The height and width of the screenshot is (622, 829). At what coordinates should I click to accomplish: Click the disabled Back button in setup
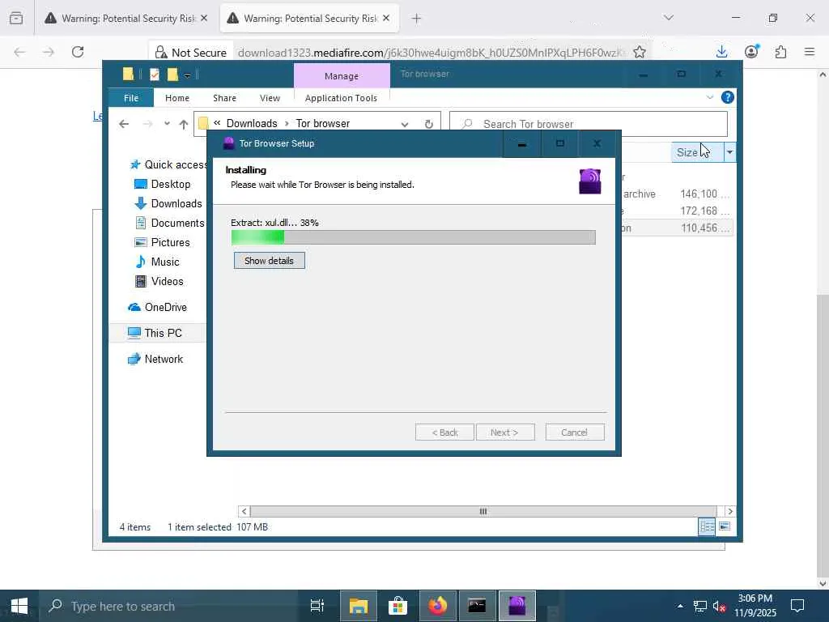pyautogui.click(x=444, y=432)
